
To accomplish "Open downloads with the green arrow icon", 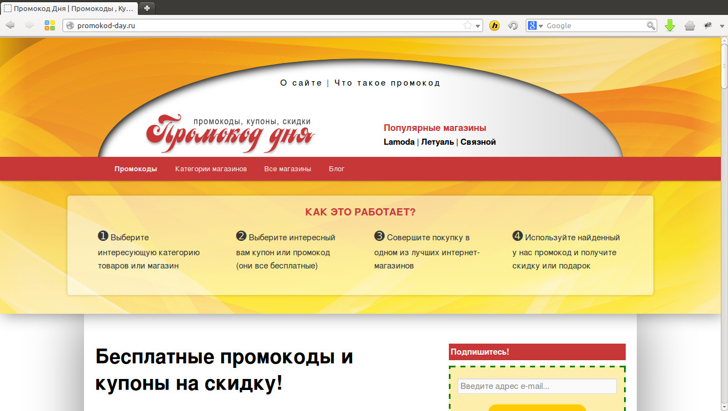I will (x=670, y=25).
